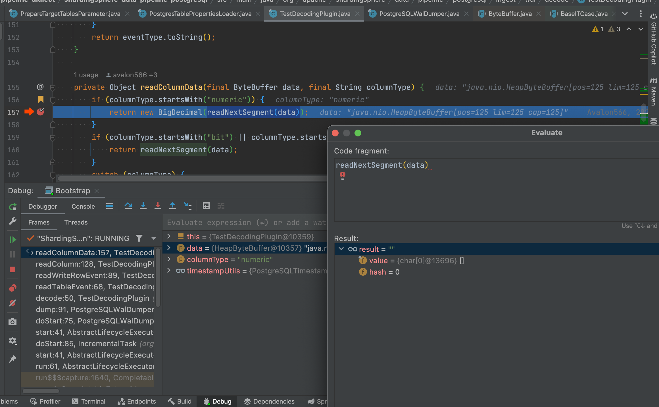Select frame decode:50, TestDecodingPlugin
The image size is (659, 407).
click(88, 298)
